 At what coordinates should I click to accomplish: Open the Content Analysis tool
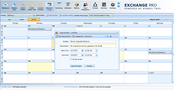(41, 7)
